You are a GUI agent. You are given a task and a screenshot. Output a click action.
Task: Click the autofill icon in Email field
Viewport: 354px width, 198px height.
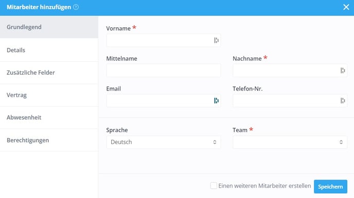tap(216, 100)
